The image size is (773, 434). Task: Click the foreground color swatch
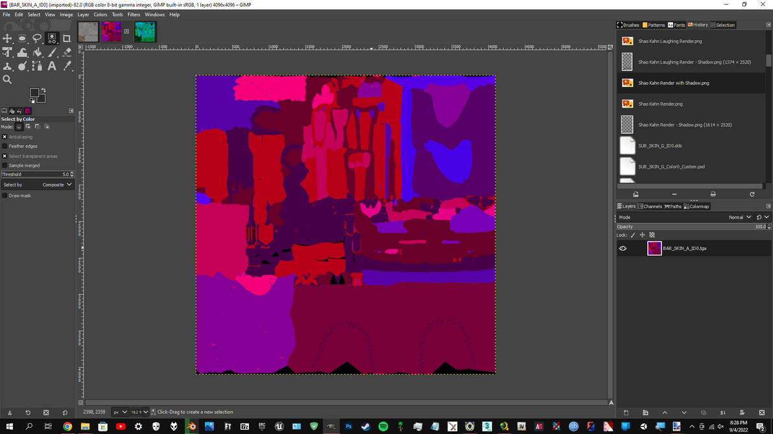point(34,93)
